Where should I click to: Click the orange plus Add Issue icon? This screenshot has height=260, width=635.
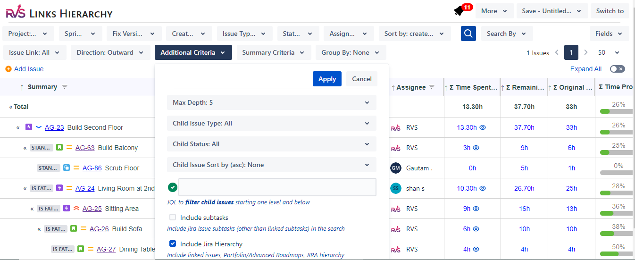coord(8,69)
